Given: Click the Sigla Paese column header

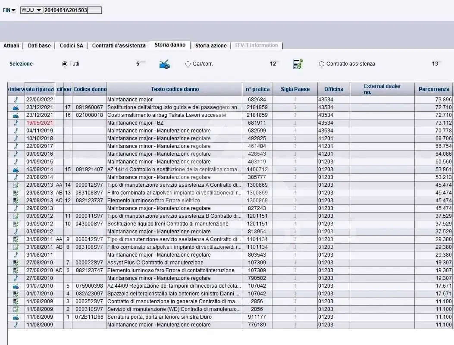Looking at the screenshot, I should [x=295, y=89].
